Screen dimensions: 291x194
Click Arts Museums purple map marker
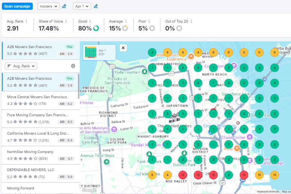(114, 129)
